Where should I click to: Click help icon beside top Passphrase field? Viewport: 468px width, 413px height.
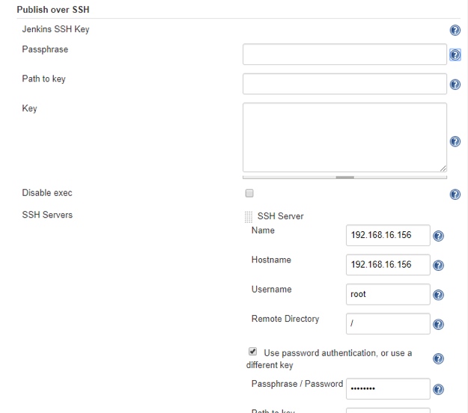pyautogui.click(x=455, y=55)
